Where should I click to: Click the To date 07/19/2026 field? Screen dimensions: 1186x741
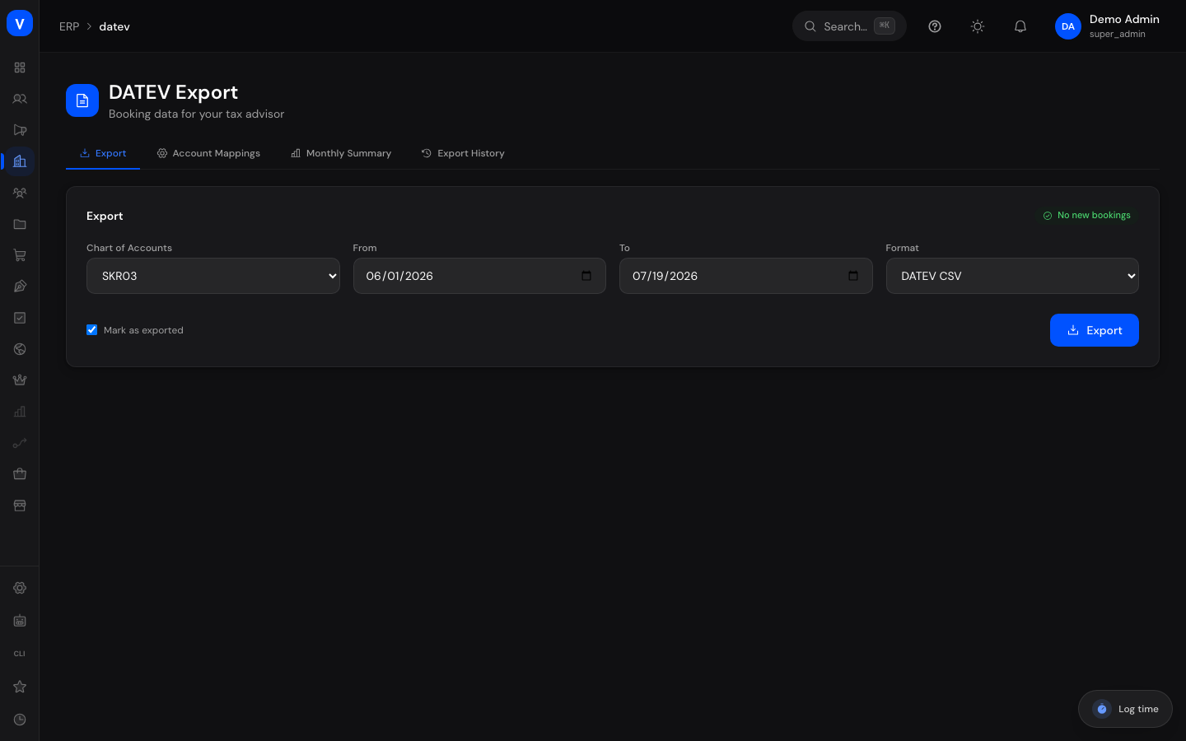(x=746, y=276)
